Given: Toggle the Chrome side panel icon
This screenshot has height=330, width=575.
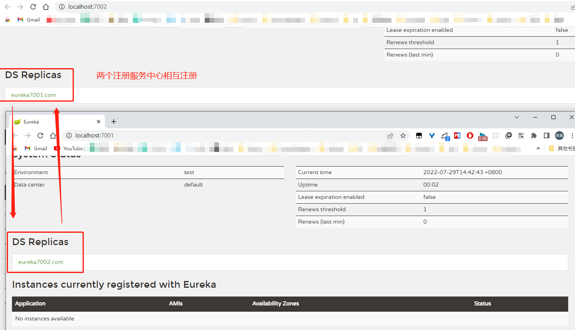Looking at the screenshot, I should click(x=547, y=136).
